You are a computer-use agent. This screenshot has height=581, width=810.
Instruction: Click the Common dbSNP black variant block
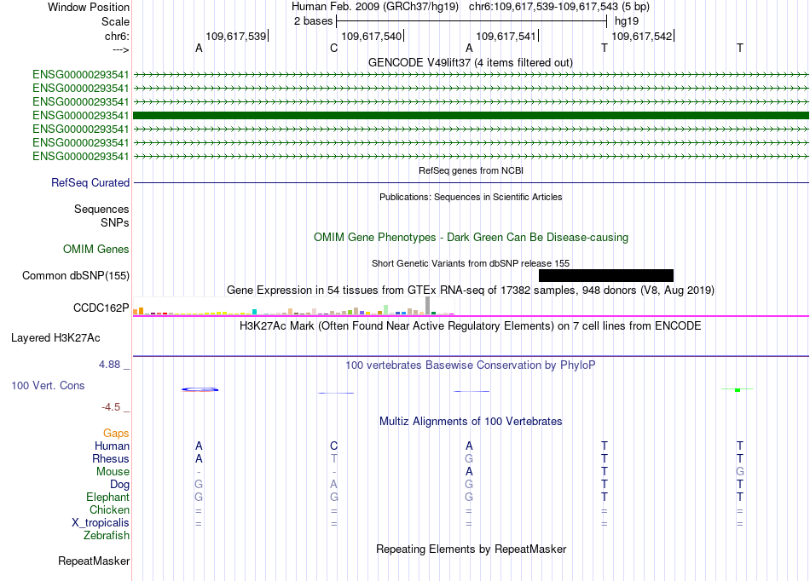point(606,275)
